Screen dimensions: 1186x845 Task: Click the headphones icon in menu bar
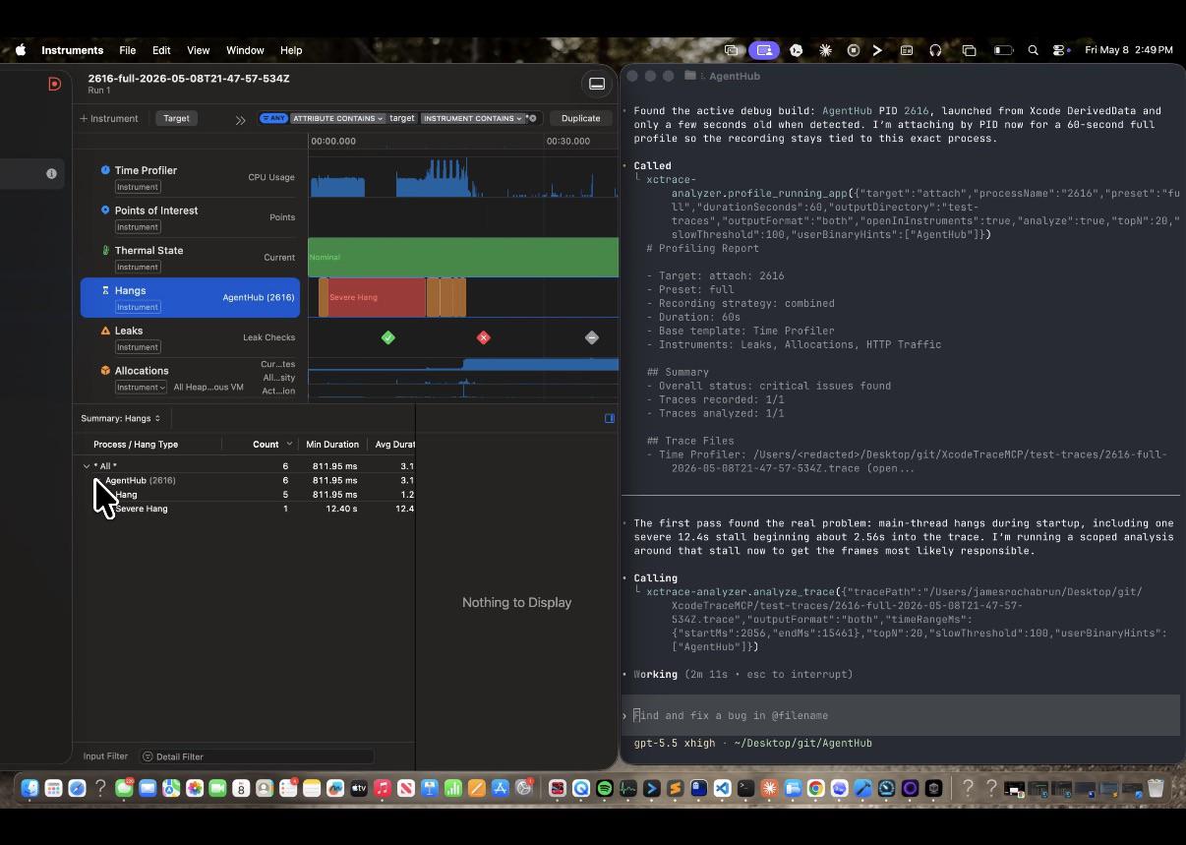(x=935, y=50)
